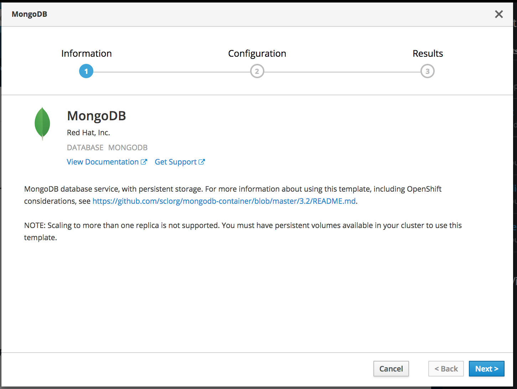Cancel the MongoDB wizard
Image resolution: width=517 pixels, height=389 pixels.
(391, 369)
